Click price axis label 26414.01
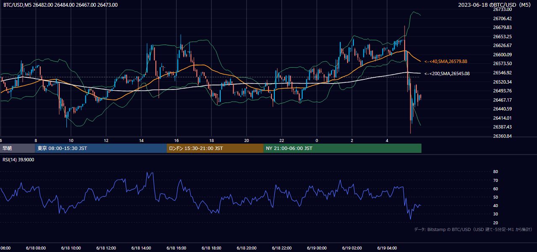Viewport: 537px width, 252px height. coord(502,118)
